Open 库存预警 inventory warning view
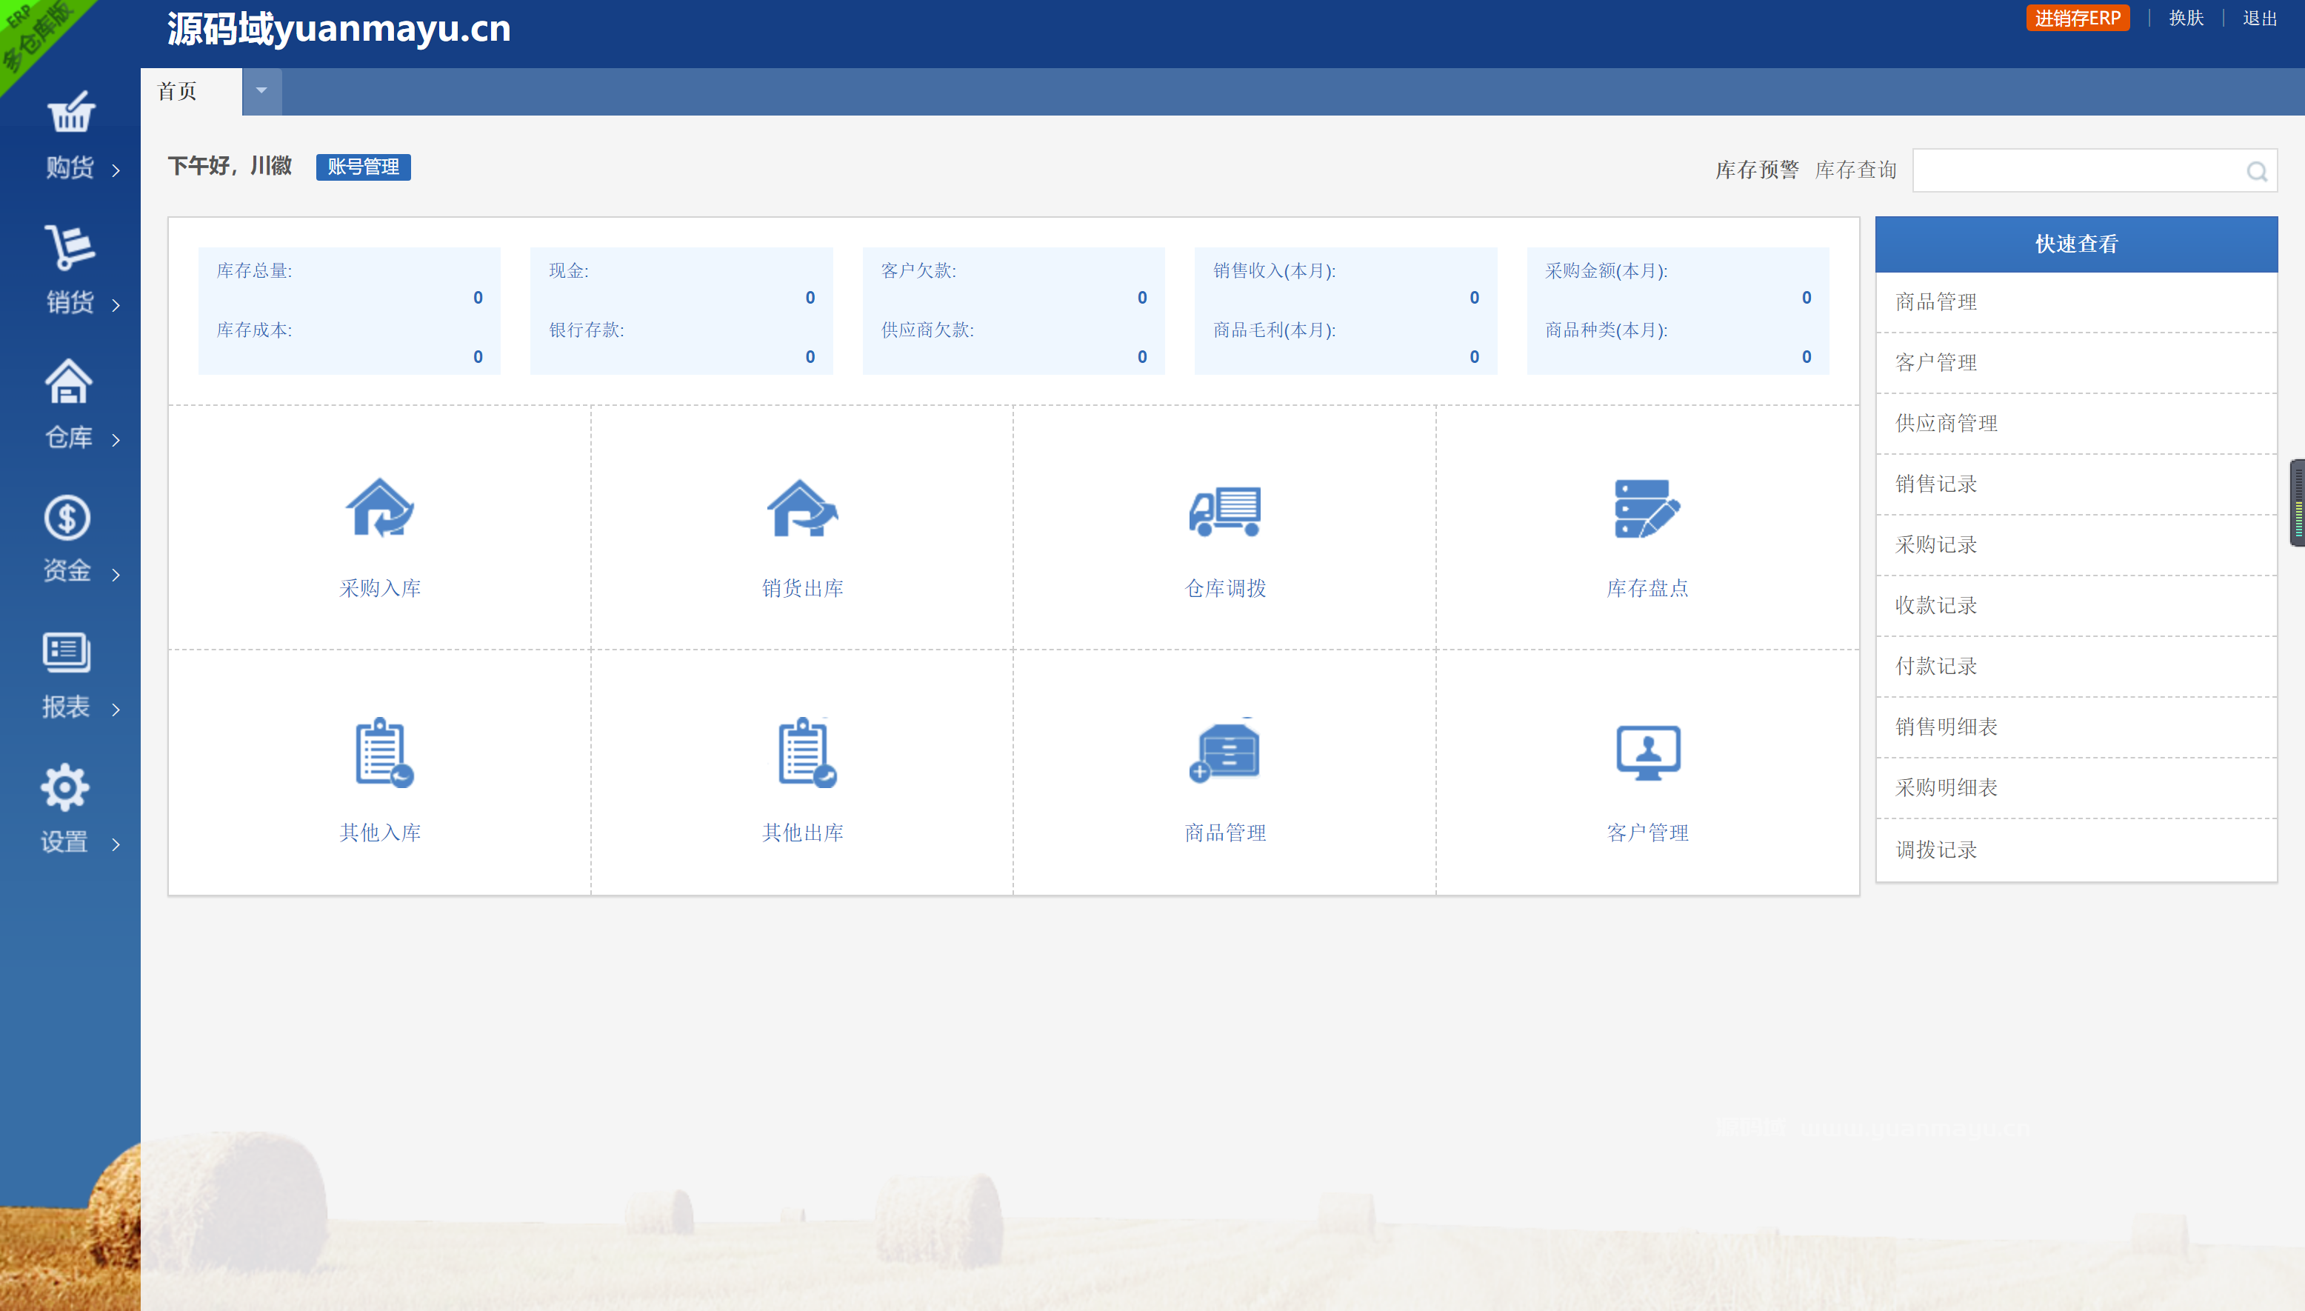The image size is (2305, 1311). point(1754,170)
